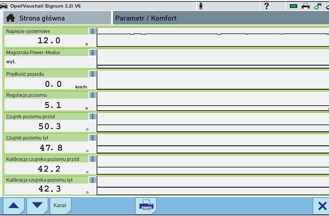Expand details of Czujnik poziomu przód
This screenshot has height=216, width=329.
coord(93,116)
